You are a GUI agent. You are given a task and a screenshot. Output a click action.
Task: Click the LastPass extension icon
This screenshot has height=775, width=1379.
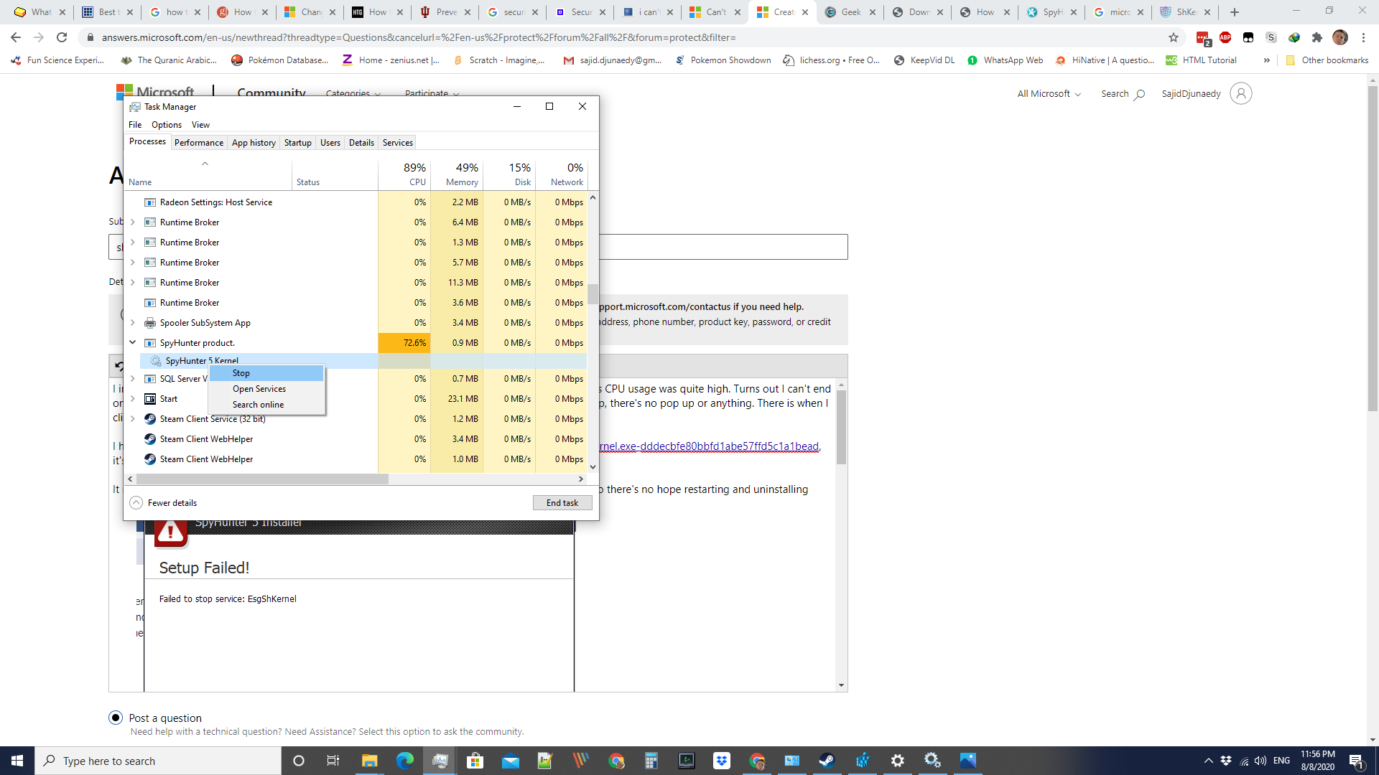pyautogui.click(x=1204, y=38)
